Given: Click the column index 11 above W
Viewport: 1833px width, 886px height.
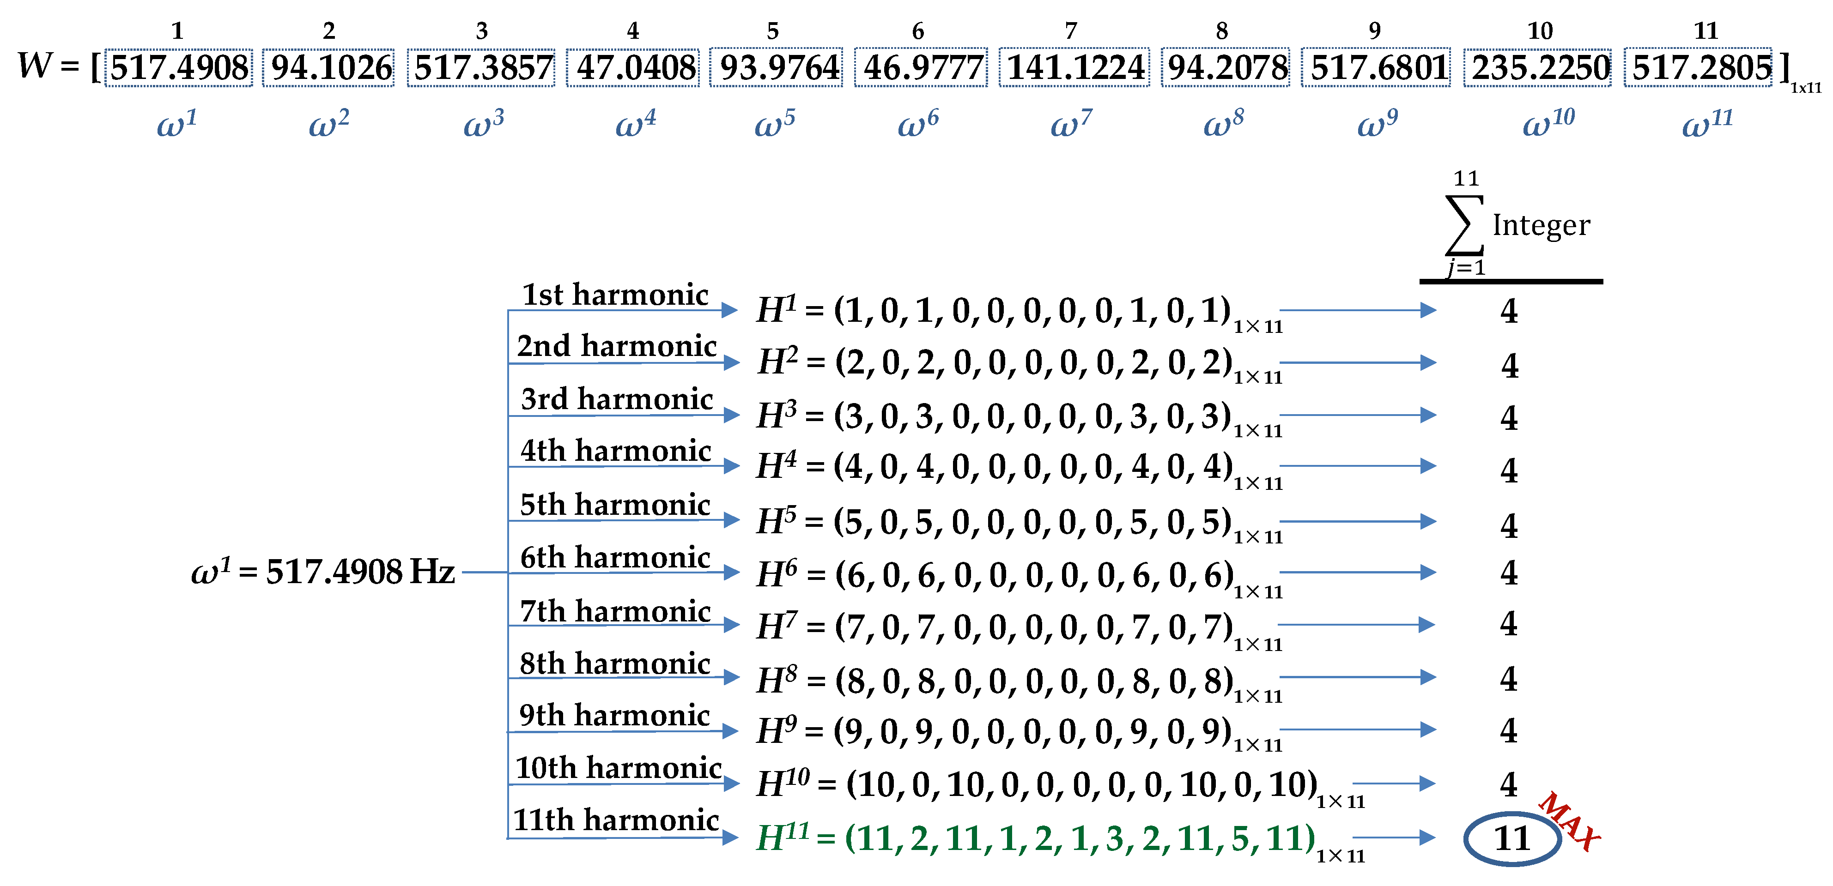Looking at the screenshot, I should pyautogui.click(x=1706, y=30).
